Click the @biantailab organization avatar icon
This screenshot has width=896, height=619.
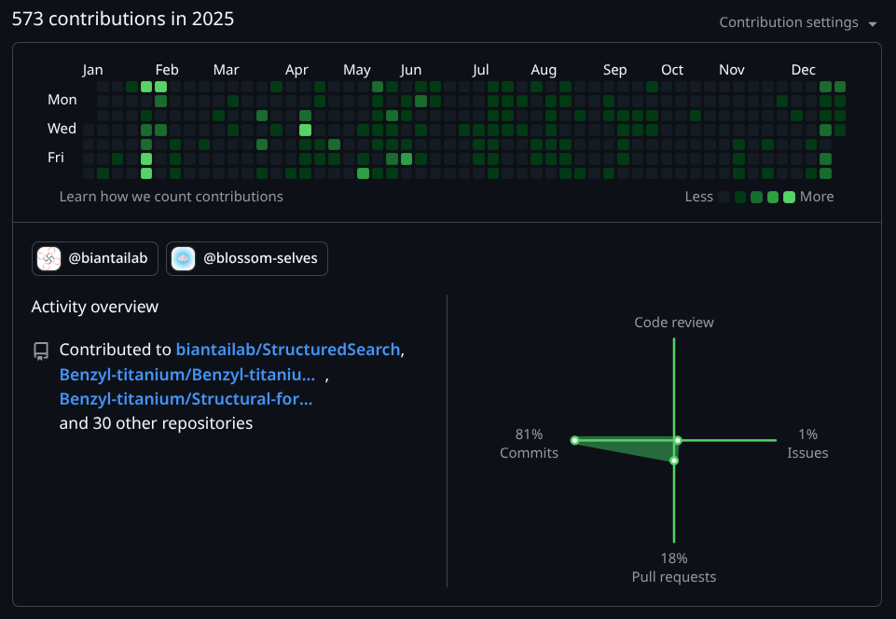(48, 258)
